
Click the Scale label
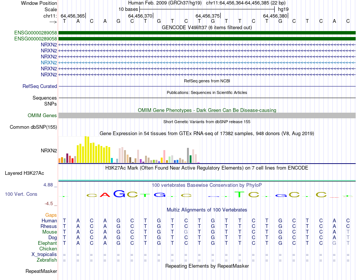[51, 9]
